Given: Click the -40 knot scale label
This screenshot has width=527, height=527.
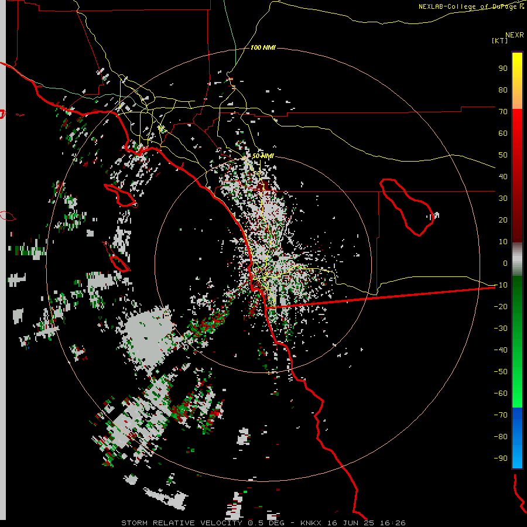Looking at the screenshot, I should click(x=501, y=350).
